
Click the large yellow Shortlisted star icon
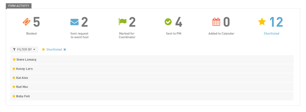coord(262,22)
